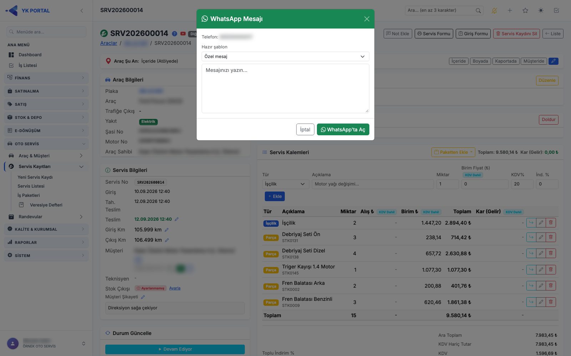Open the Giriş Formu button
This screenshot has width=571, height=356.
(x=473, y=34)
